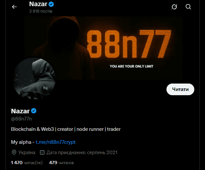Open the hooded figure profile avatar

click(35, 78)
